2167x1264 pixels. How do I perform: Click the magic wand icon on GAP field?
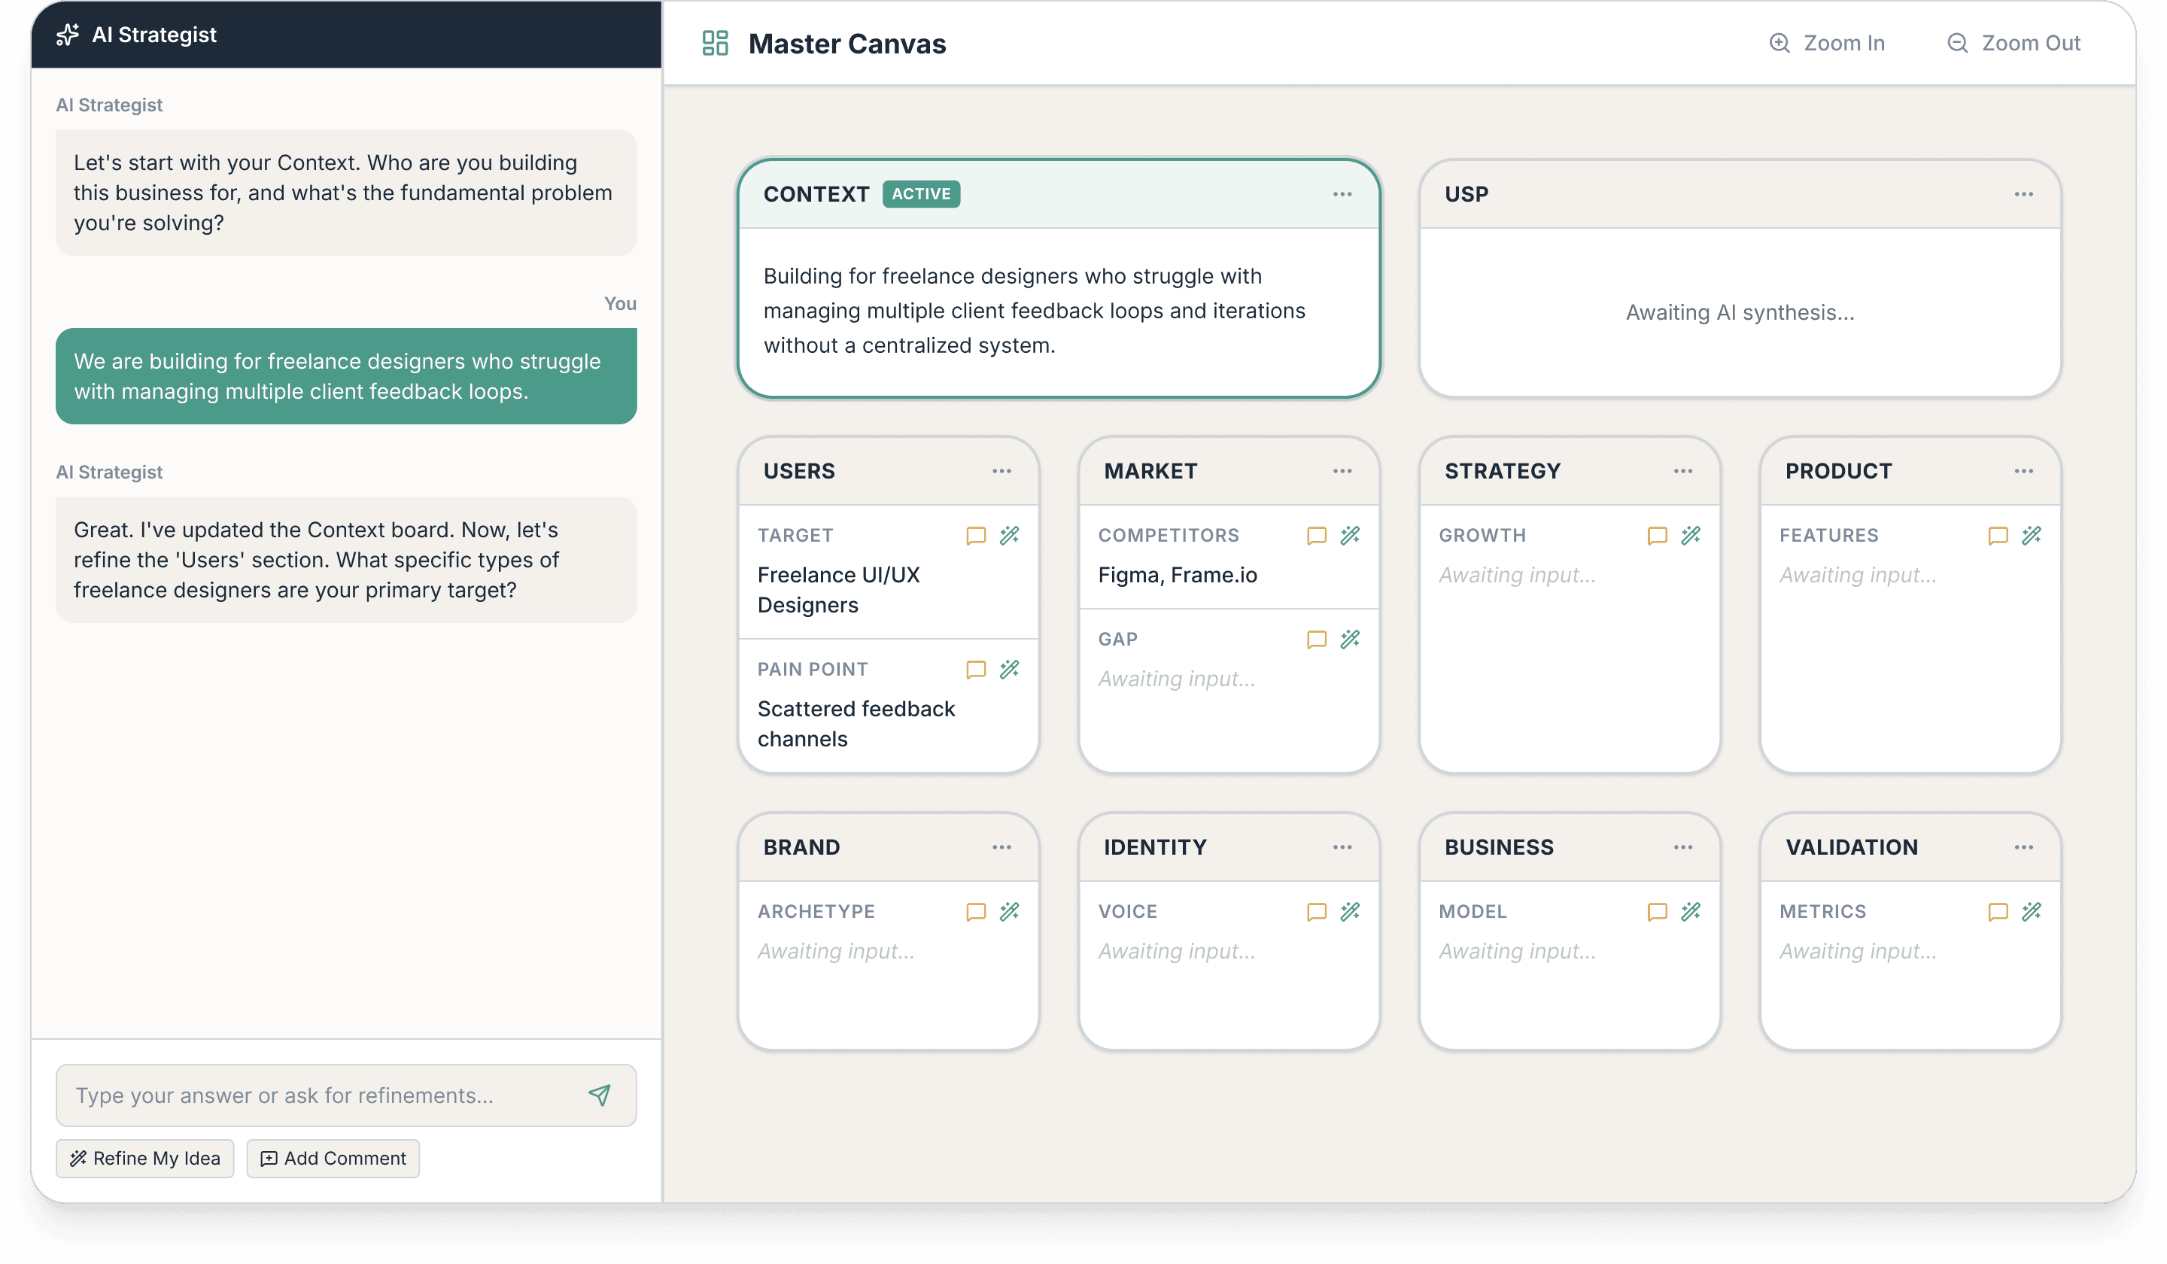pyautogui.click(x=1350, y=639)
